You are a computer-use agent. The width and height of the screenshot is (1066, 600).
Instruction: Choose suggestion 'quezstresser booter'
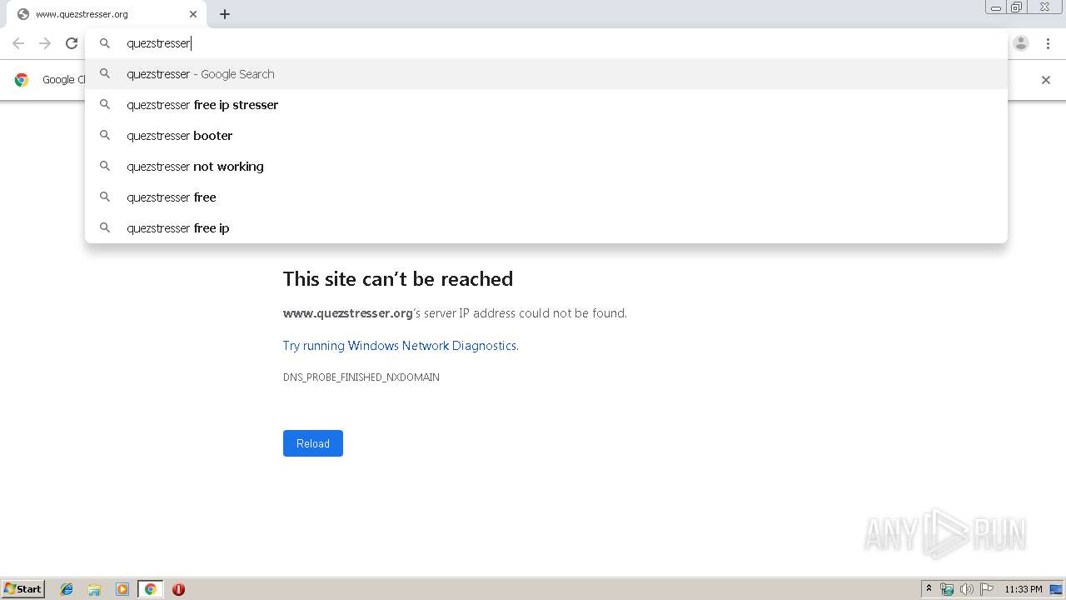pyautogui.click(x=546, y=136)
